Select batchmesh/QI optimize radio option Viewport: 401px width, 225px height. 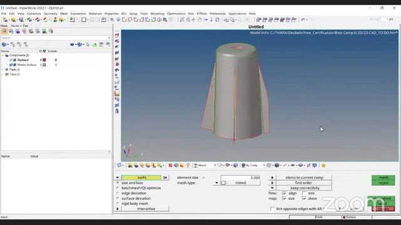(118, 188)
